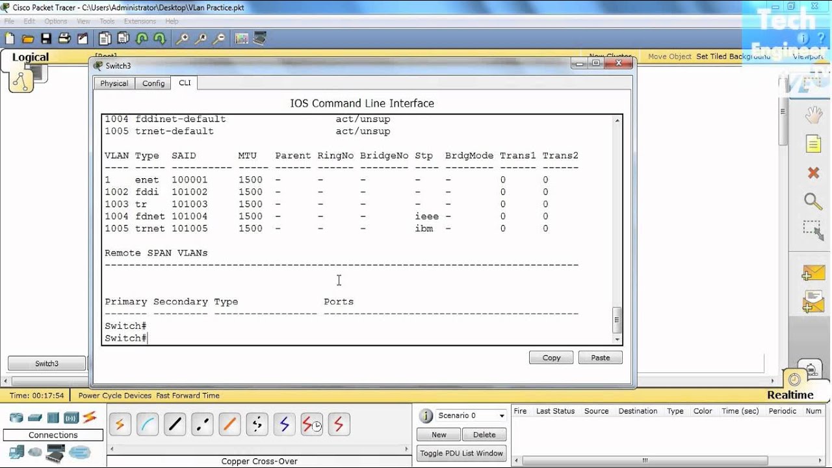Image resolution: width=832 pixels, height=468 pixels.
Task: Pick the Serial DCE cable with clock
Action: pyautogui.click(x=311, y=424)
